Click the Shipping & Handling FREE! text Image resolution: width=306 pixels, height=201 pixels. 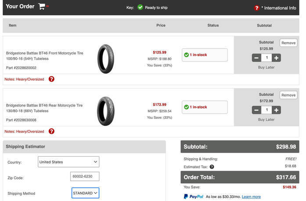pos(291,159)
